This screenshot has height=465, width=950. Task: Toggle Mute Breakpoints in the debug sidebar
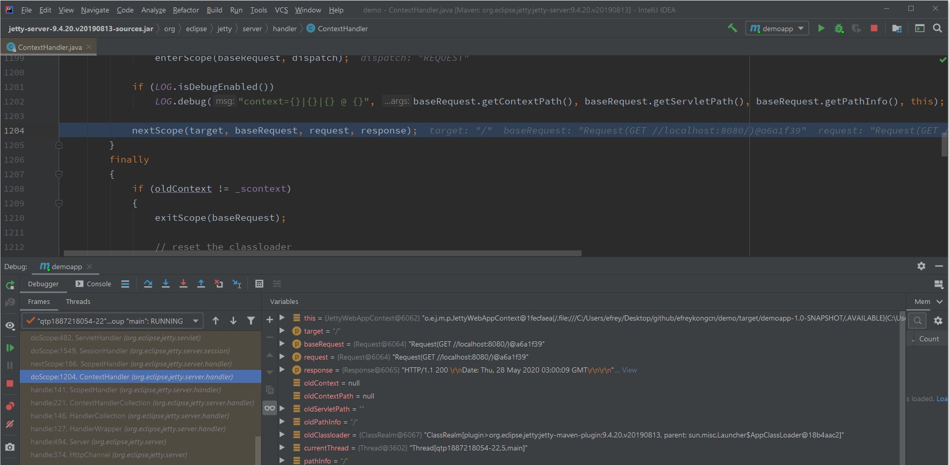[10, 424]
